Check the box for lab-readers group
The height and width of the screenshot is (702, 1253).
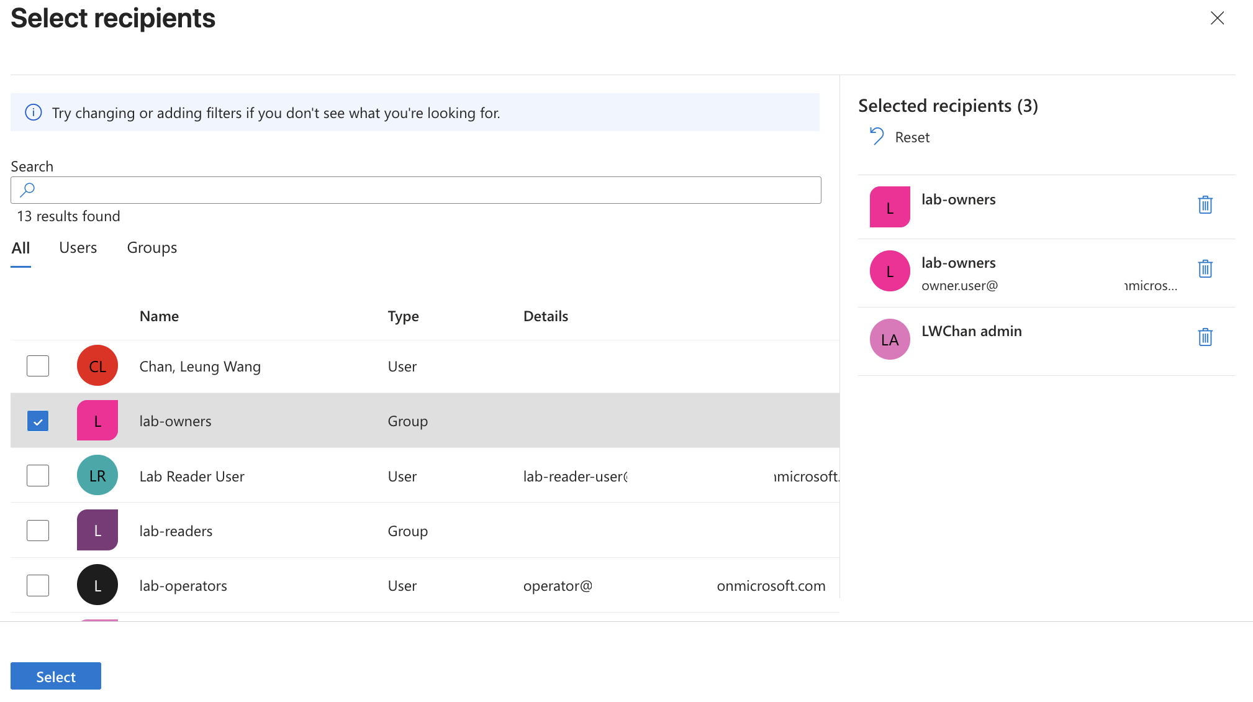point(38,531)
